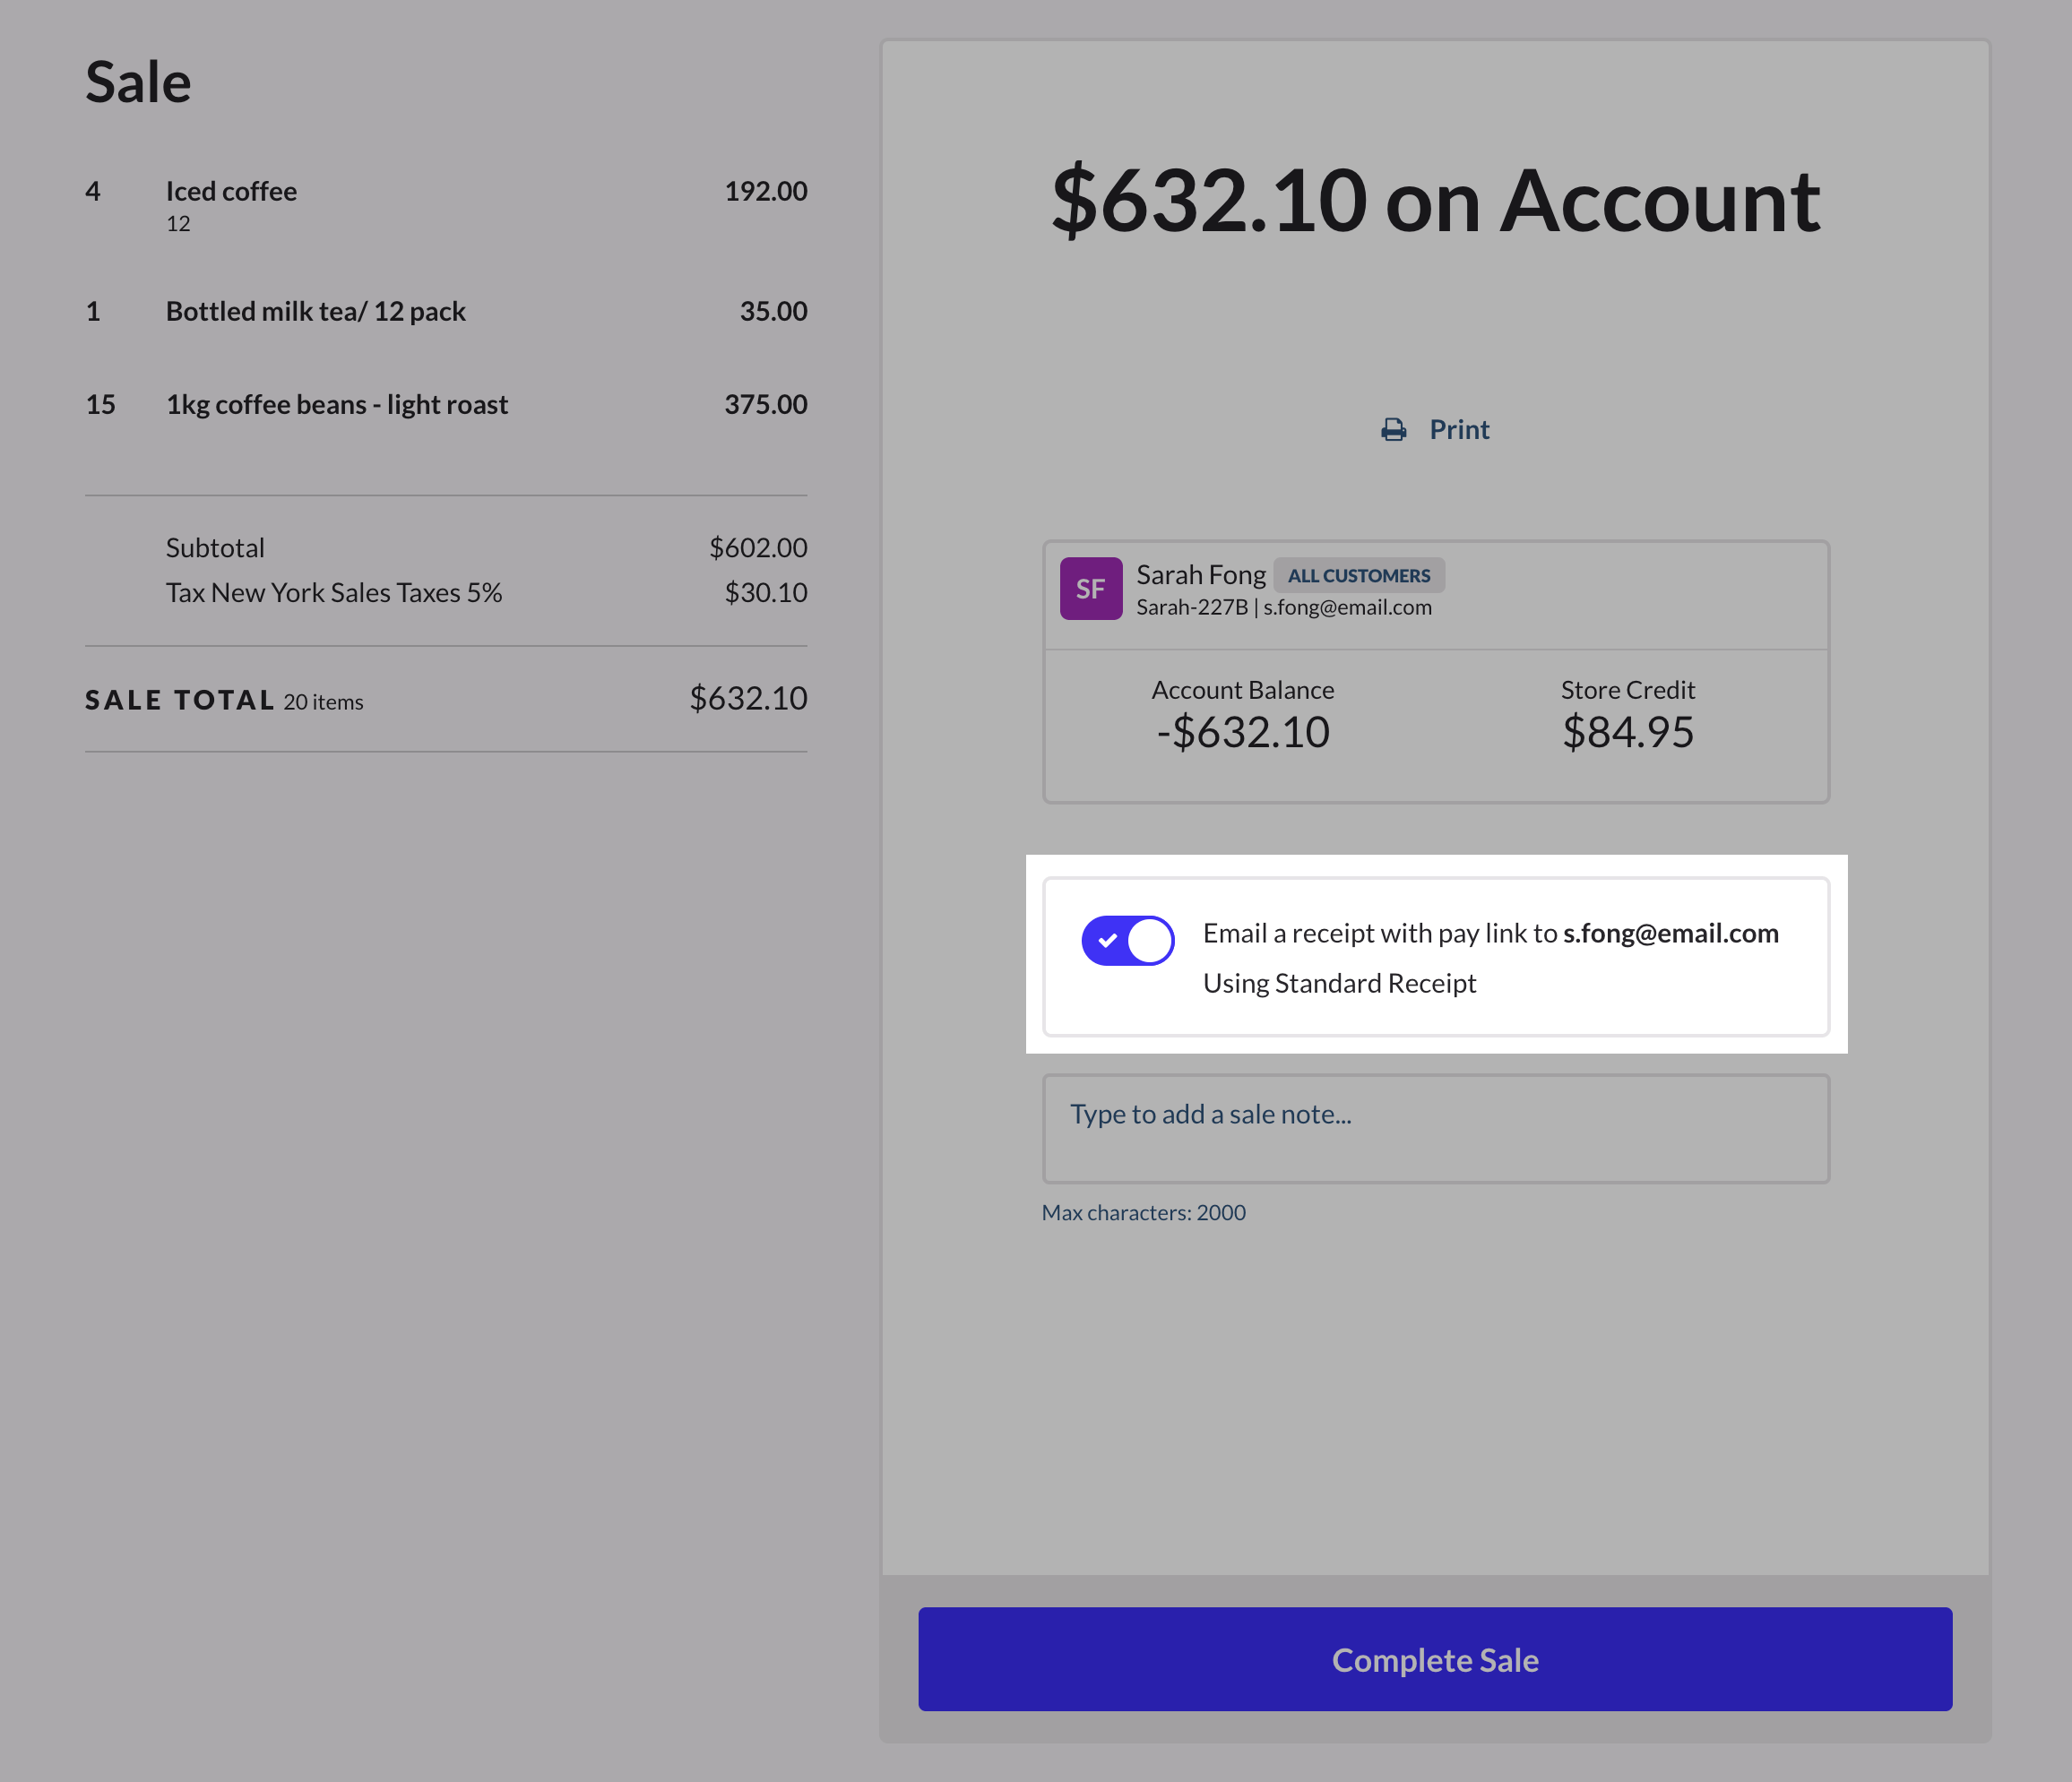2072x1782 pixels.
Task: Click the printer icon
Action: pyautogui.click(x=1393, y=430)
